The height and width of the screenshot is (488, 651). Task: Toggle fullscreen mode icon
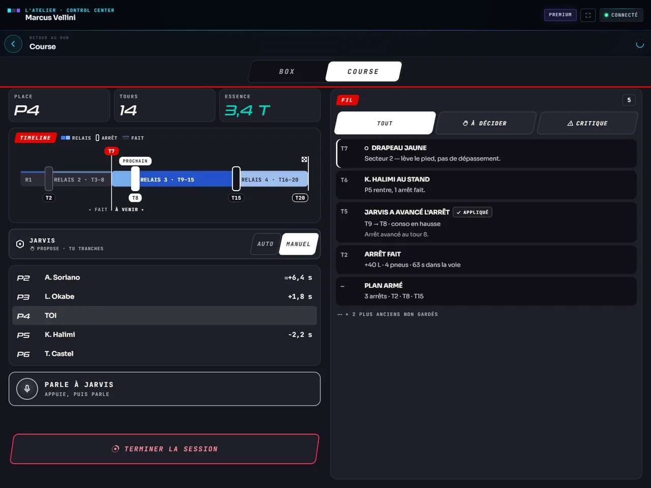pos(588,15)
